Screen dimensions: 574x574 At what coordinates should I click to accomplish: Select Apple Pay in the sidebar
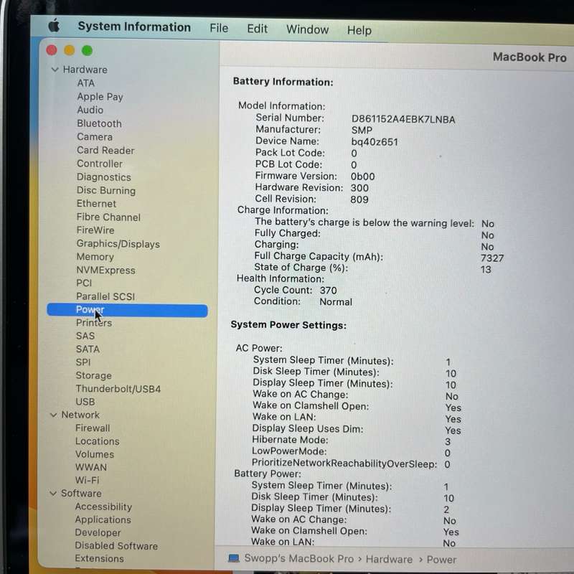[x=100, y=97]
